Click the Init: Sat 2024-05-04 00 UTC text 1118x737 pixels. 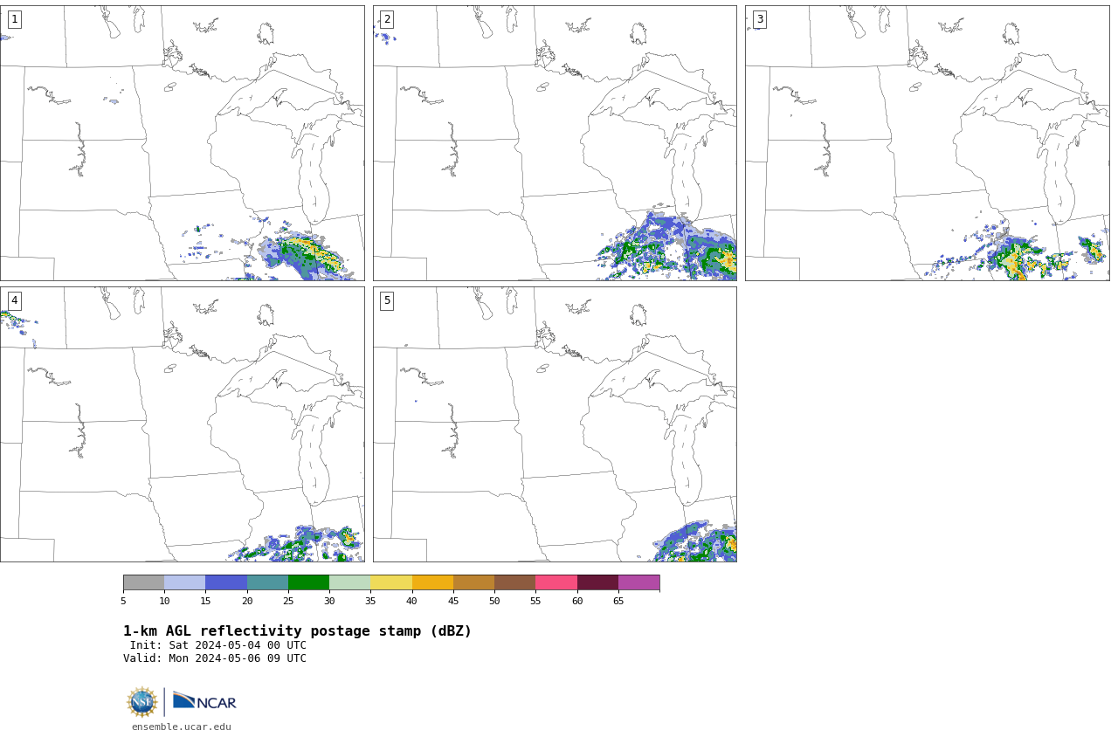coord(218,646)
